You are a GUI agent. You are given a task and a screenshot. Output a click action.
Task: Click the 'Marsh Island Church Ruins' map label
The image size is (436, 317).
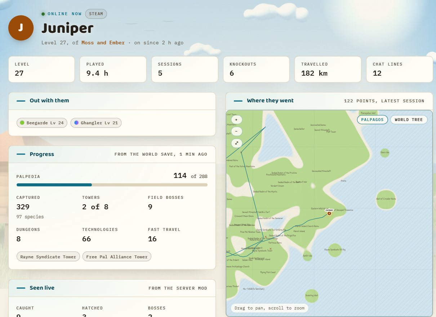click(x=307, y=226)
